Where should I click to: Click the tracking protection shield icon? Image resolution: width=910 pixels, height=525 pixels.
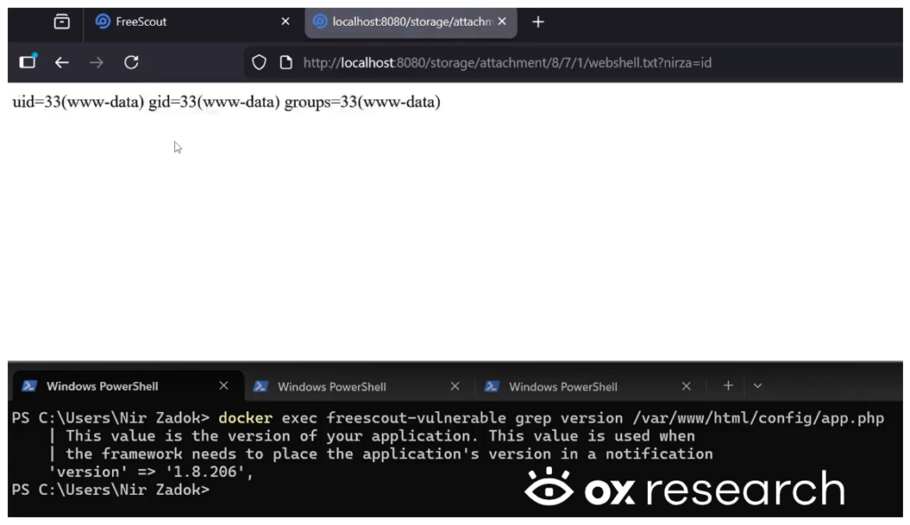pos(259,62)
